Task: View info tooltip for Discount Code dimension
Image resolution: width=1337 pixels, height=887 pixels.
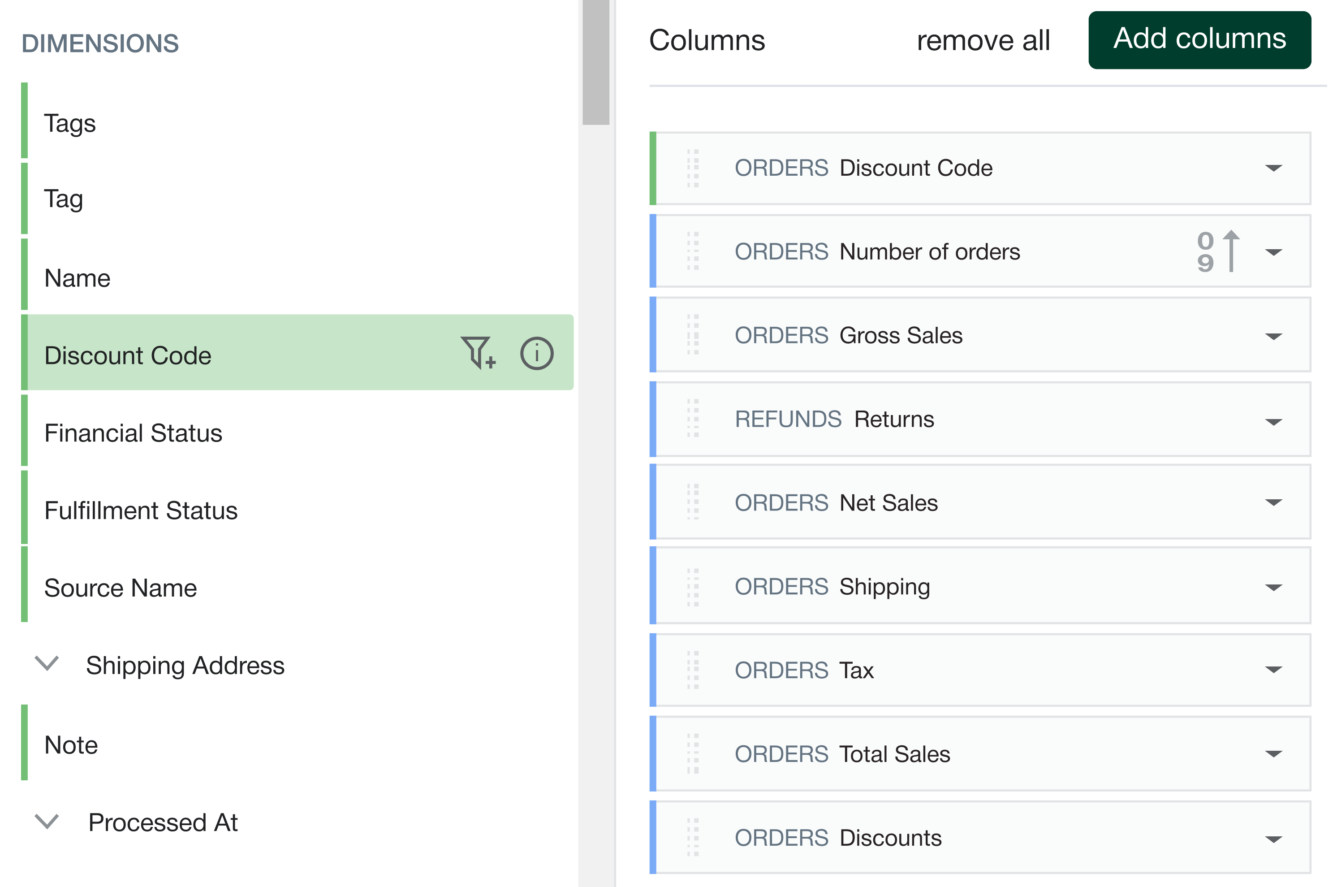Action: click(536, 353)
